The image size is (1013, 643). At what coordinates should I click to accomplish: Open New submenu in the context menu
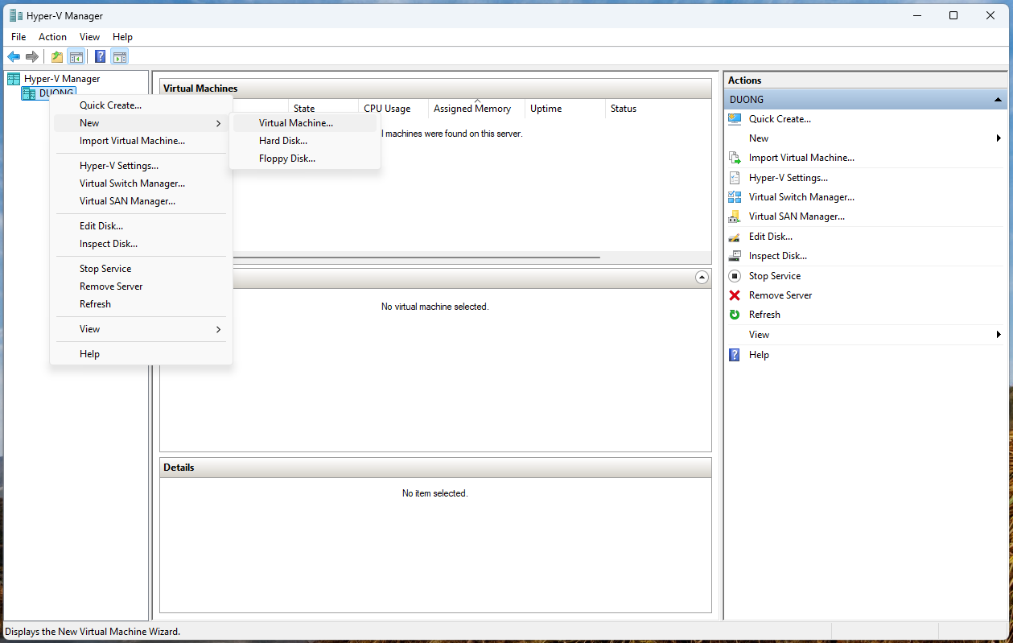[141, 123]
